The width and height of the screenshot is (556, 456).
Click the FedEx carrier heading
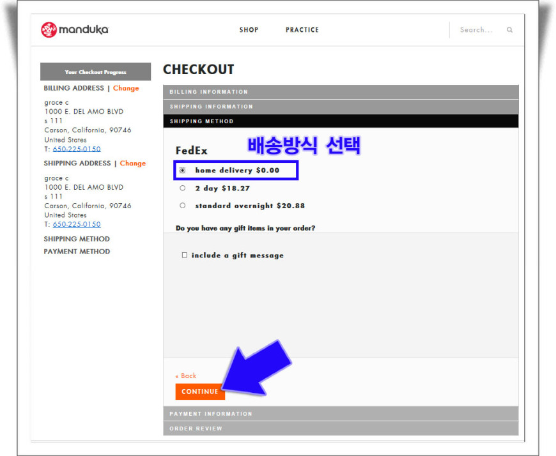pyautogui.click(x=192, y=151)
